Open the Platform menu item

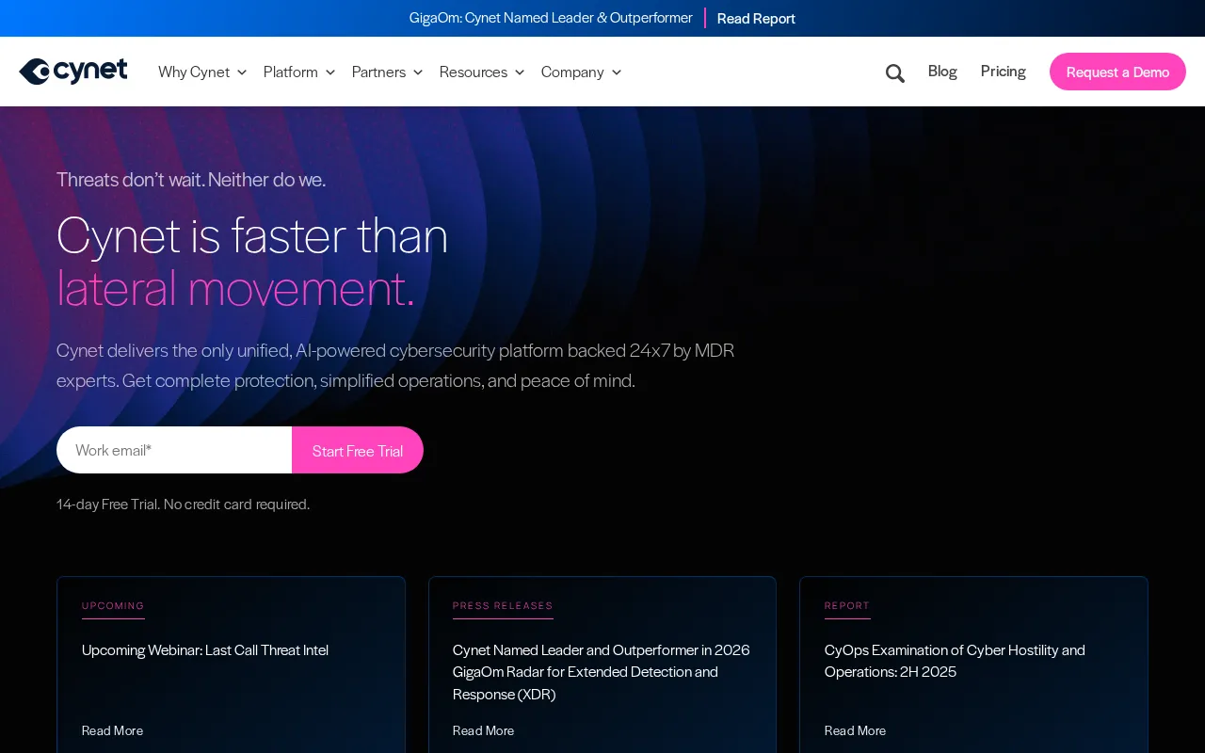pos(291,72)
